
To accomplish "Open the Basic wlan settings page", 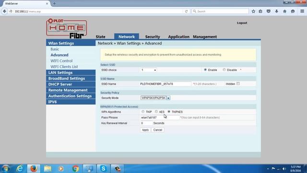I will tap(55, 49).
